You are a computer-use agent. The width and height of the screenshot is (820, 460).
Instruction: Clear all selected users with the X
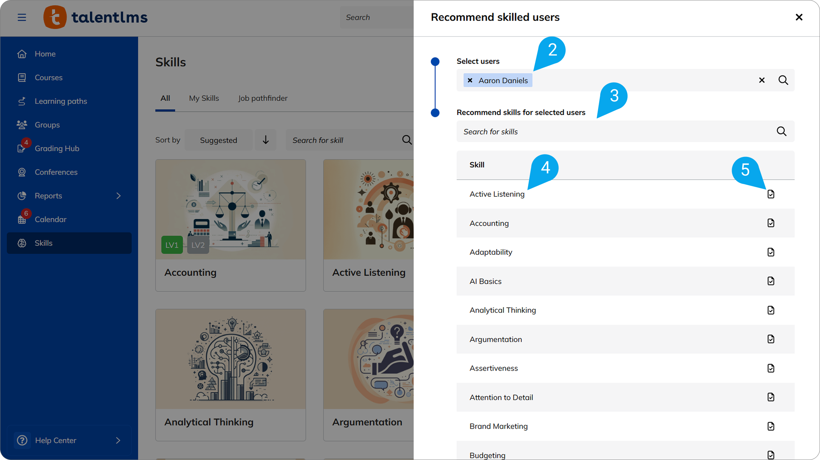(x=762, y=80)
